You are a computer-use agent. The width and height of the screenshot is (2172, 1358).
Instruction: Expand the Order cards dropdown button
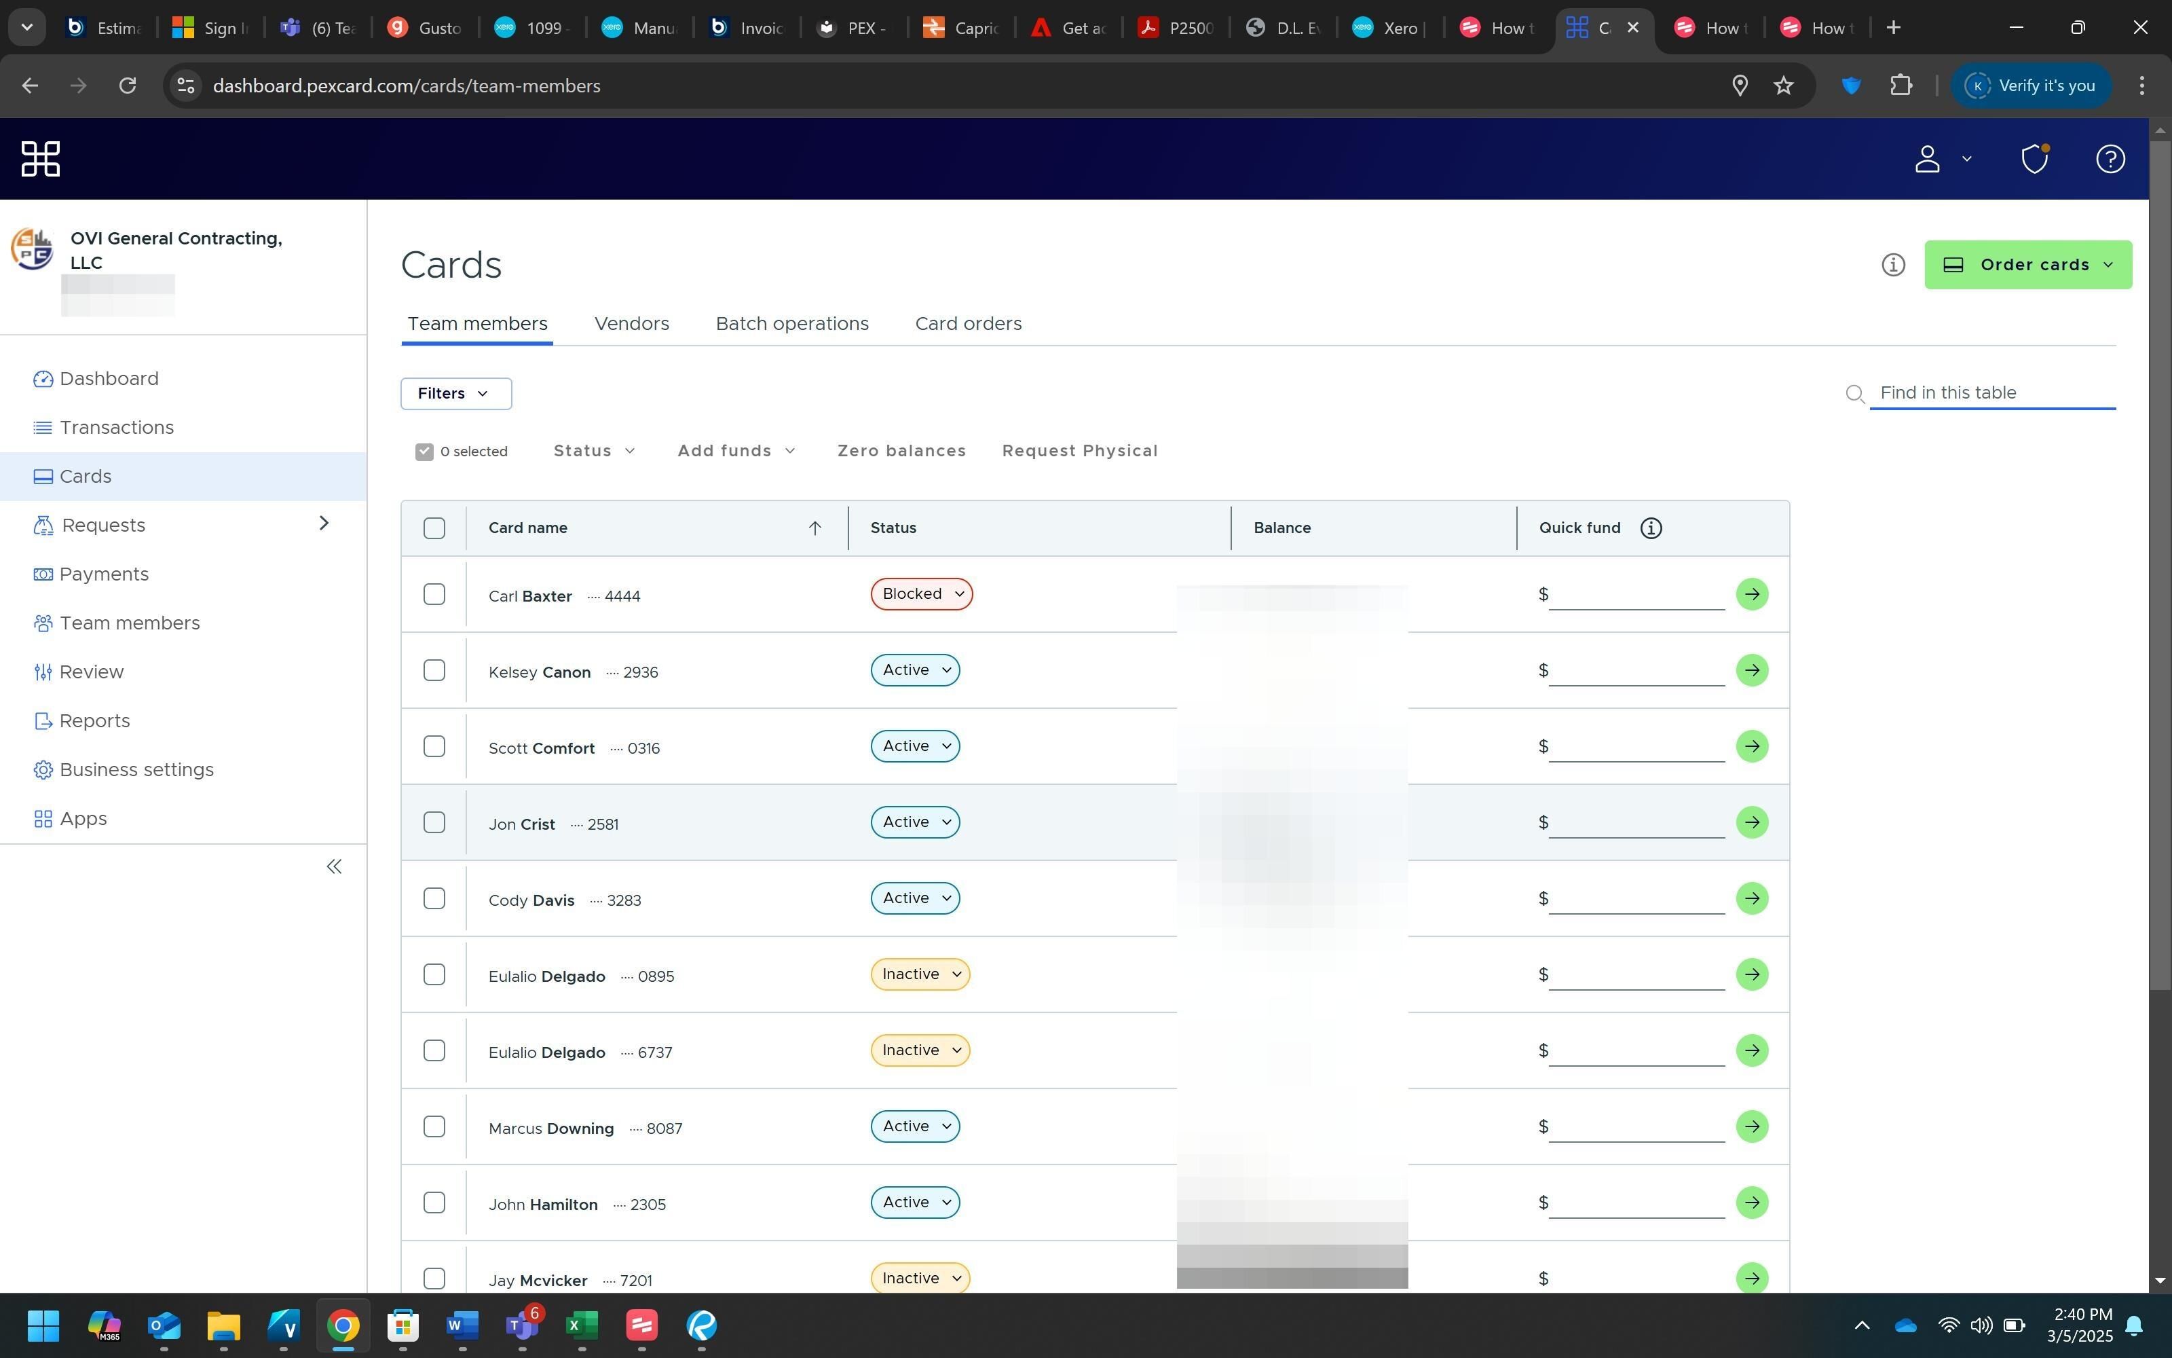coord(2027,265)
